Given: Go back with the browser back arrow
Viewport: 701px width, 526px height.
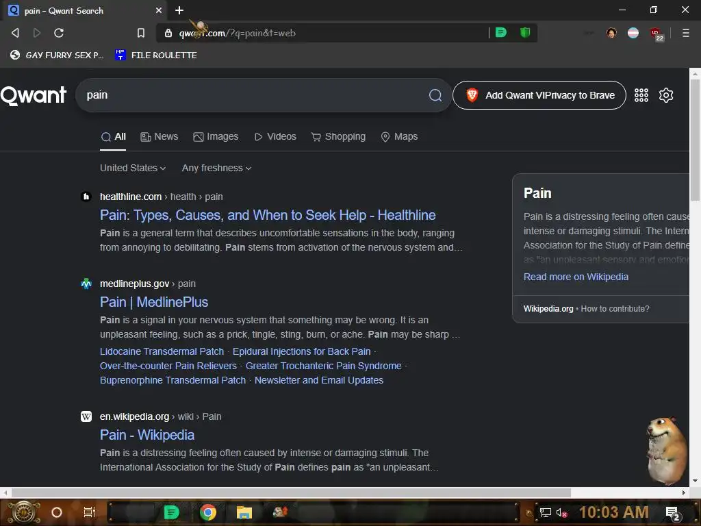Looking at the screenshot, I should (15, 33).
